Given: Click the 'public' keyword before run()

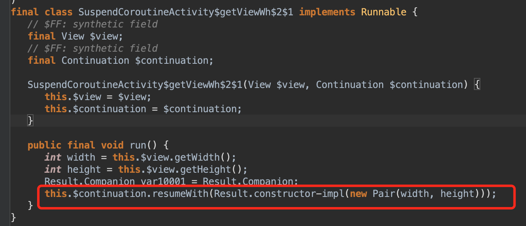Looking at the screenshot, I should click(44, 145).
